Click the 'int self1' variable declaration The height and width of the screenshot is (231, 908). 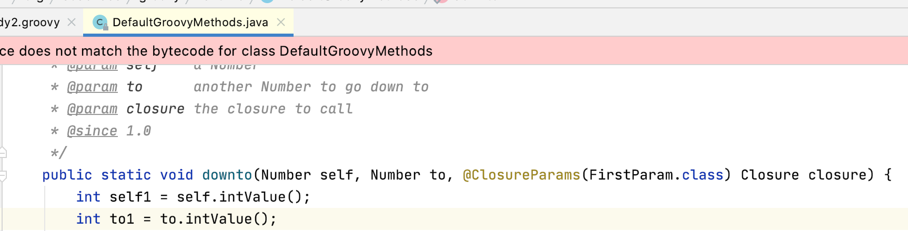pyautogui.click(x=113, y=197)
